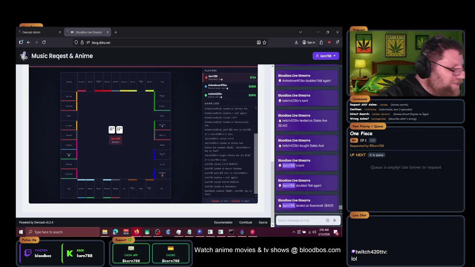Viewport: 475px width, 267px height.
Task: Open the Firefox application menu
Action: [337, 42]
